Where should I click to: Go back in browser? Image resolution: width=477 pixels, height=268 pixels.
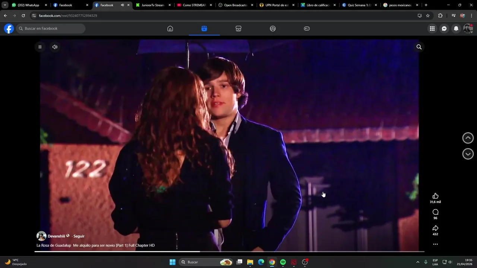click(5, 16)
